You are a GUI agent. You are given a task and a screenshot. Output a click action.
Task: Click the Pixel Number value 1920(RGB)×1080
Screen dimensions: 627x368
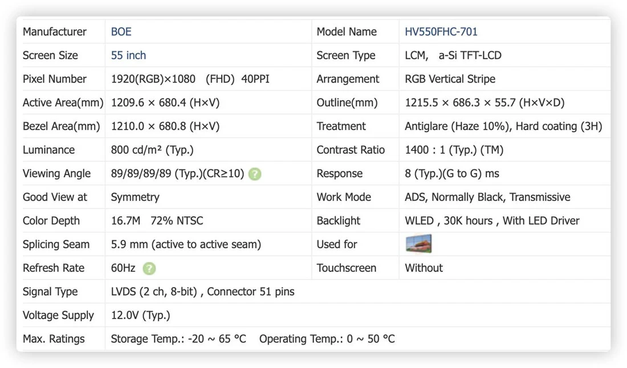point(153,79)
